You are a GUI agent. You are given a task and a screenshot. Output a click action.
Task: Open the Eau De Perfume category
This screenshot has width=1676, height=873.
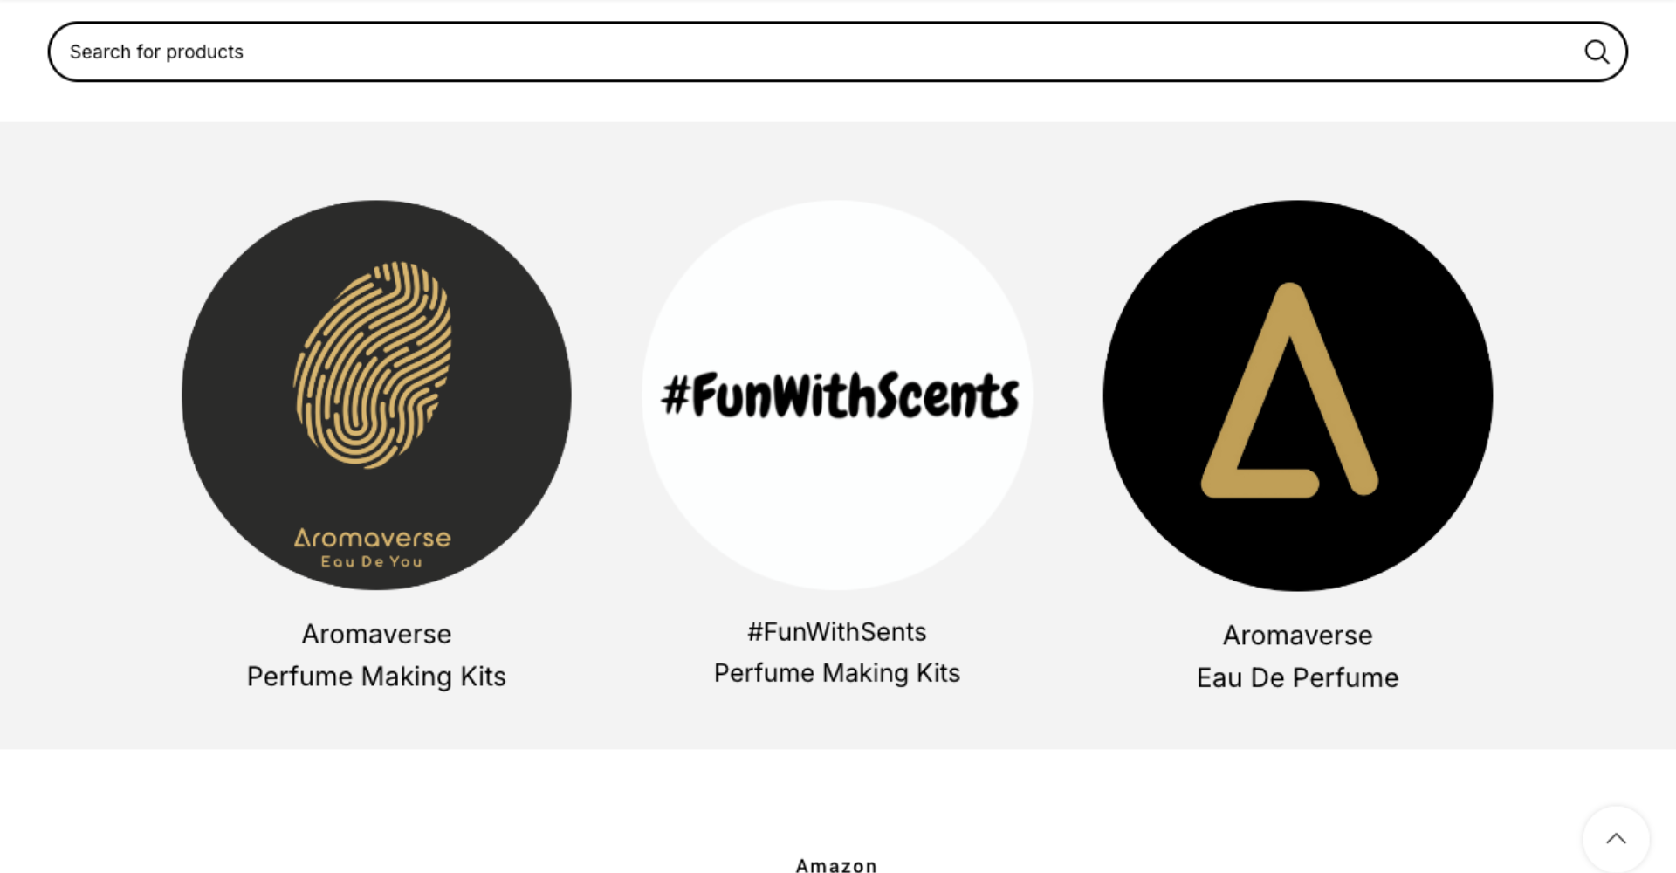pos(1297,677)
